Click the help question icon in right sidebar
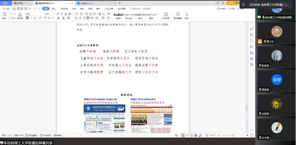 point(251,47)
